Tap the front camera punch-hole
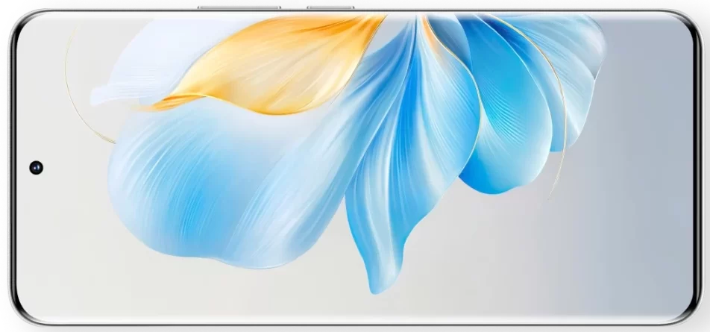This screenshot has width=710, height=332. 36,167
